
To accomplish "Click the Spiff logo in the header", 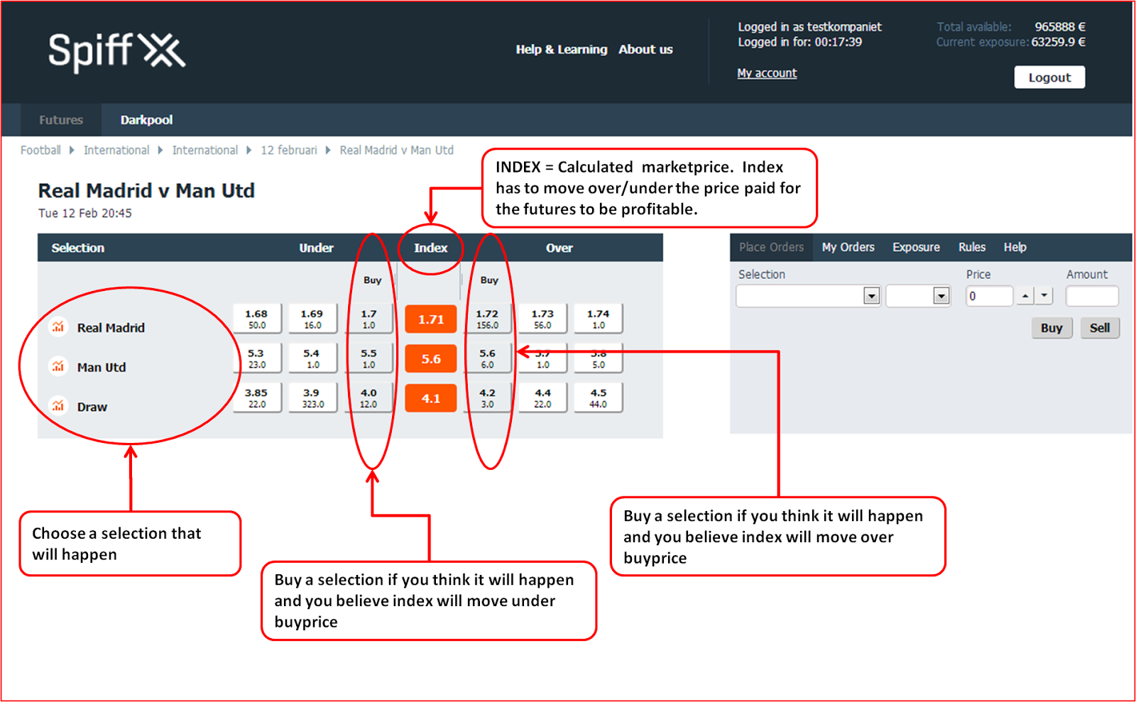I will [116, 51].
